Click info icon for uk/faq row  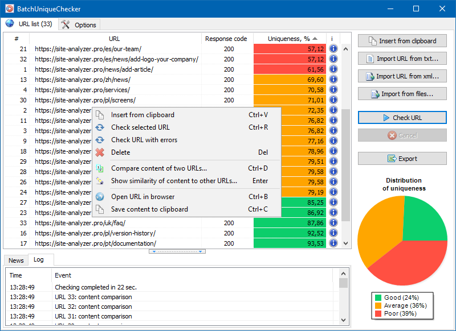333,223
